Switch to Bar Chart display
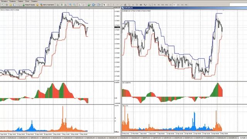 click(58, 5)
